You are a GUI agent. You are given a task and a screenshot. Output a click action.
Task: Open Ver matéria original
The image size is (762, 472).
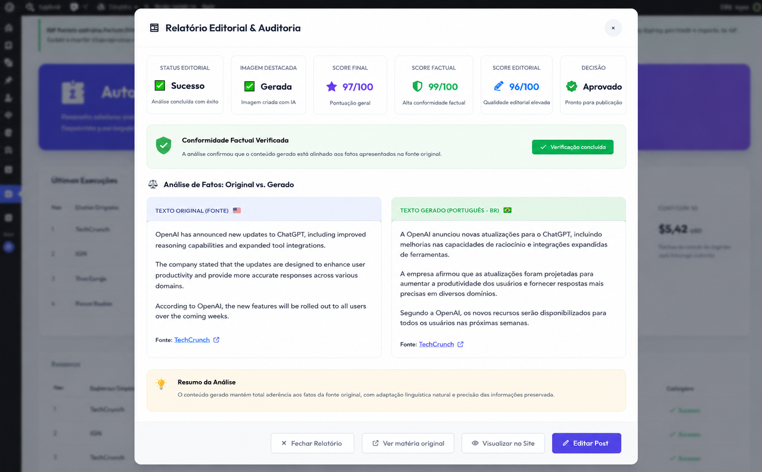tap(408, 443)
